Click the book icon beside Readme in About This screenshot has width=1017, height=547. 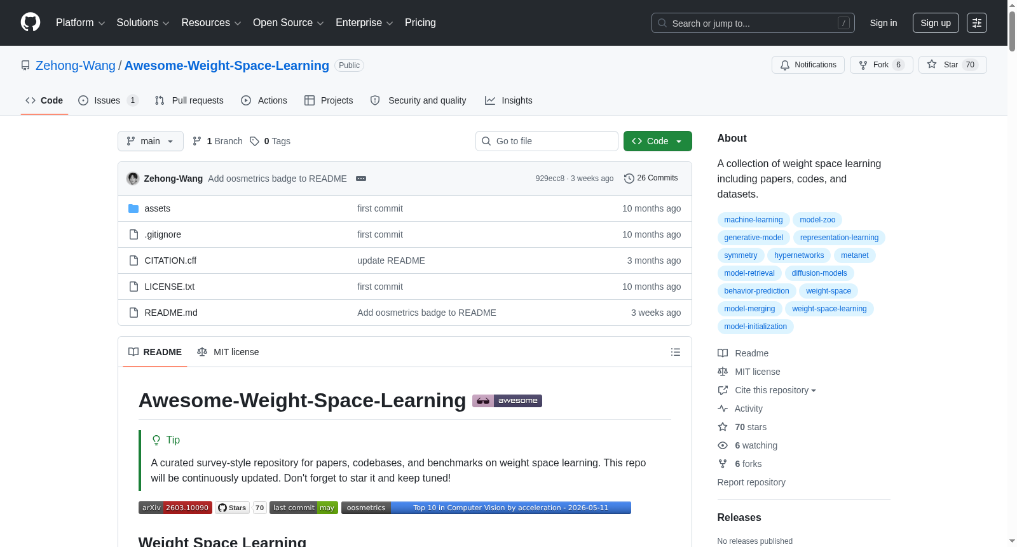723,353
